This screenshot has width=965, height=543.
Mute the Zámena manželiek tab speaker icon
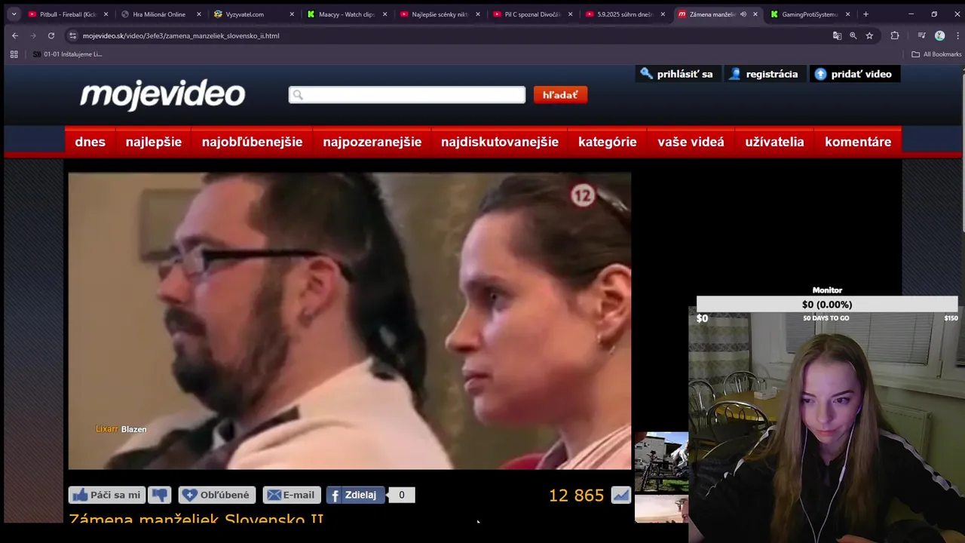tap(743, 14)
